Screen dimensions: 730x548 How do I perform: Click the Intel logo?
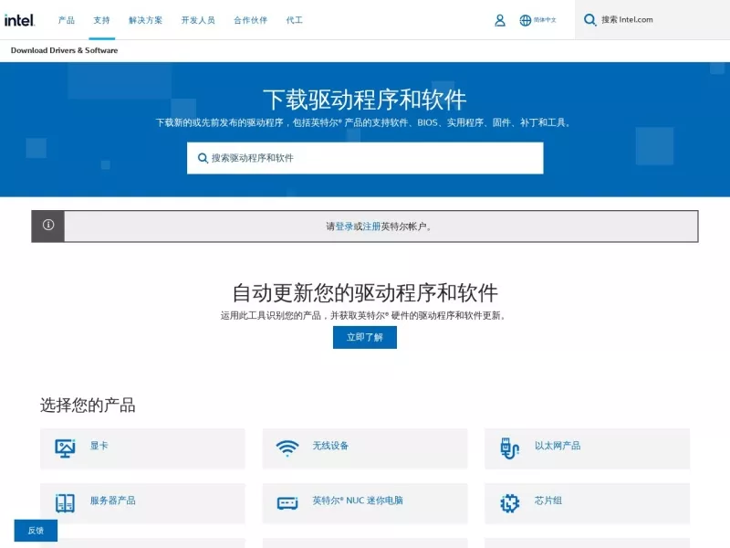point(19,20)
